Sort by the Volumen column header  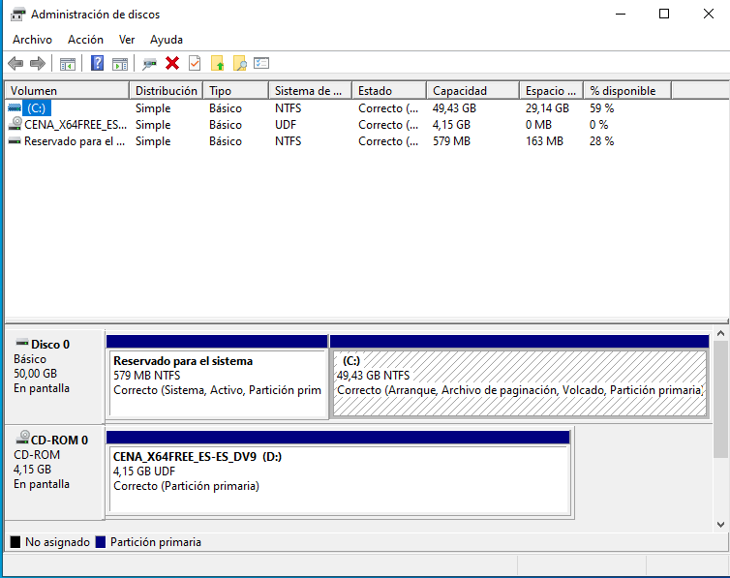coord(34,91)
